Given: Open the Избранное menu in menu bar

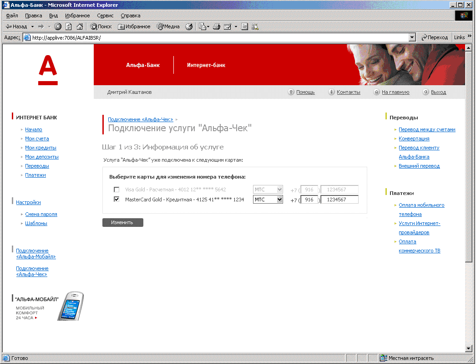Looking at the screenshot, I should click(77, 15).
